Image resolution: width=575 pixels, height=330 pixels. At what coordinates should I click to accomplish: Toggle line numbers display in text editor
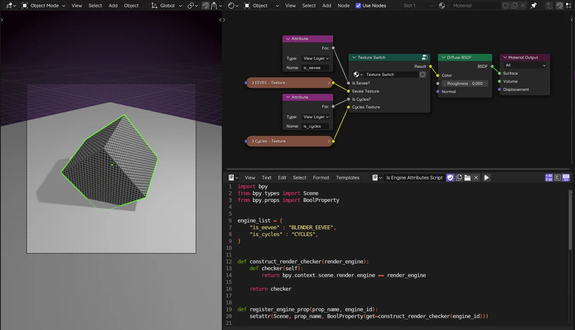(x=549, y=178)
